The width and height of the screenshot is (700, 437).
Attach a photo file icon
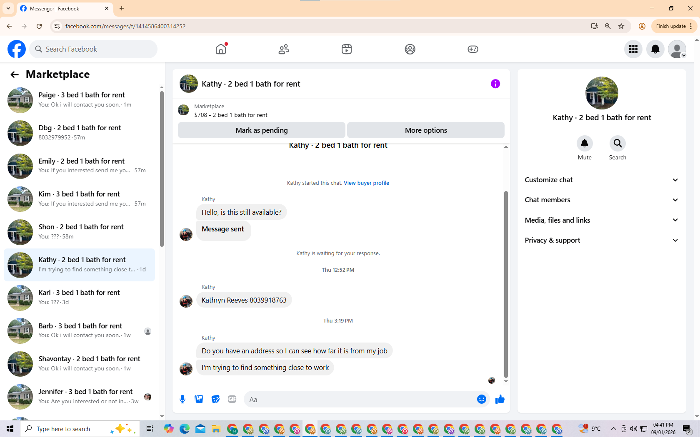(199, 400)
